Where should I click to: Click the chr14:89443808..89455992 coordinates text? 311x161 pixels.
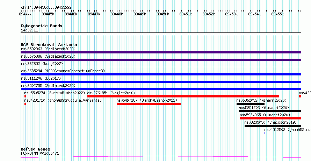46,8
